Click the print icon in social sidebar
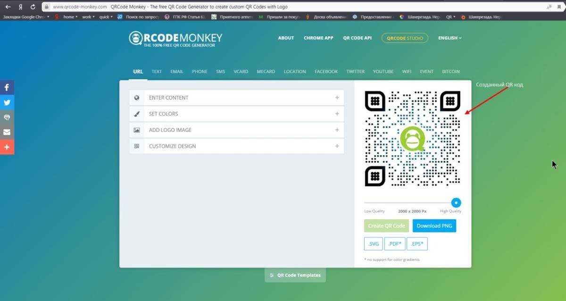 click(7, 117)
